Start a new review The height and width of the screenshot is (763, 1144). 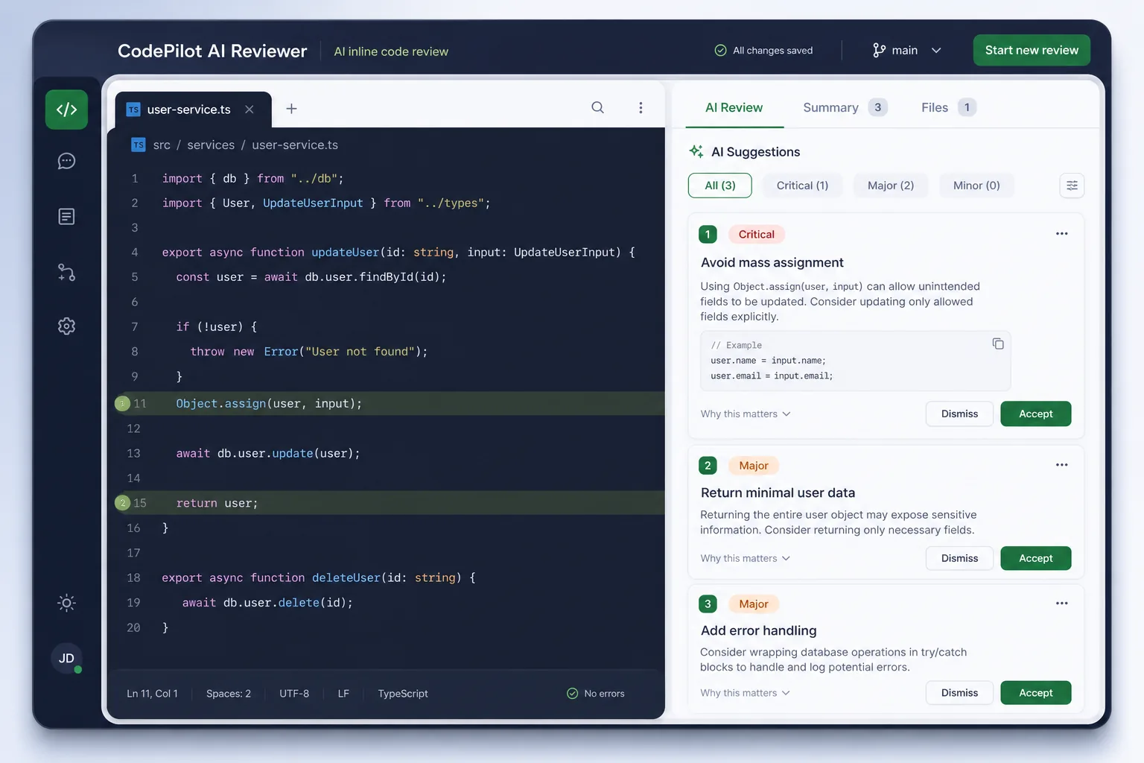1032,50
